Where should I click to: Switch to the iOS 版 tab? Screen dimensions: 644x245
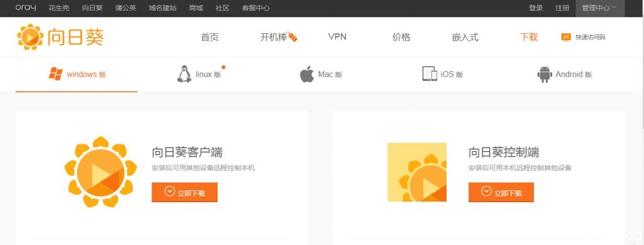pyautogui.click(x=442, y=75)
